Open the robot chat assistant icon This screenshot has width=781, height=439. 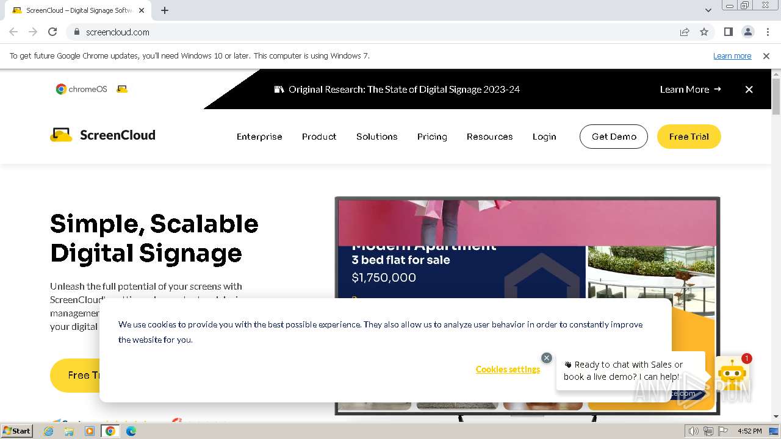[732, 374]
